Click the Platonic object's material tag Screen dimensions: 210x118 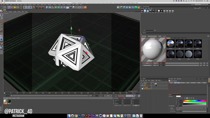[156, 84]
